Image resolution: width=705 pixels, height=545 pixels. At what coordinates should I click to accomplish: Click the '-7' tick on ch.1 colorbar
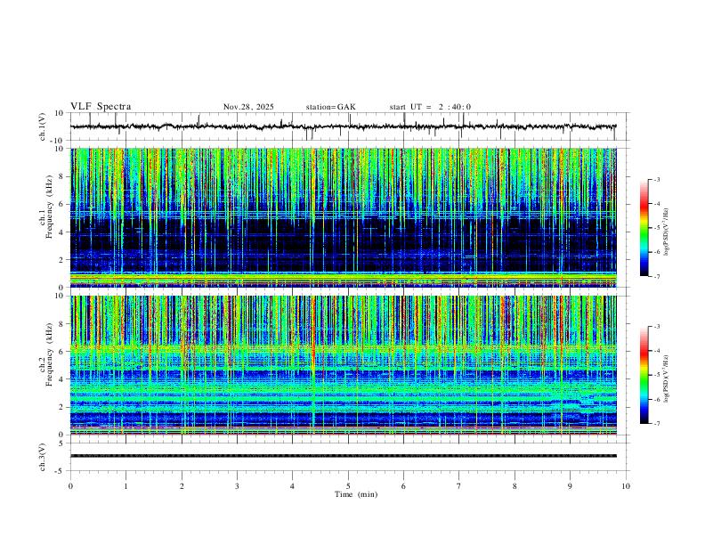click(656, 277)
